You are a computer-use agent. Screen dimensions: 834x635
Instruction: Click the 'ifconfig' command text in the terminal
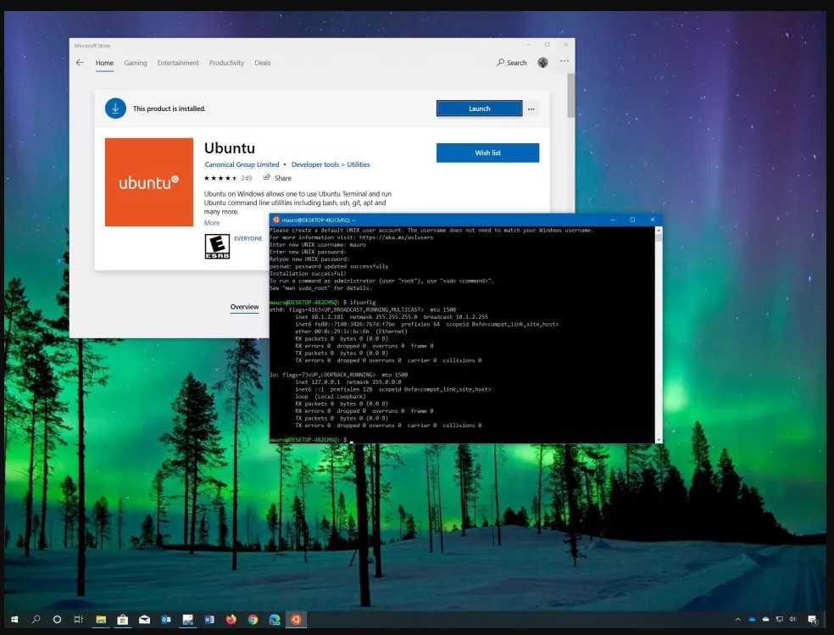pyautogui.click(x=363, y=302)
